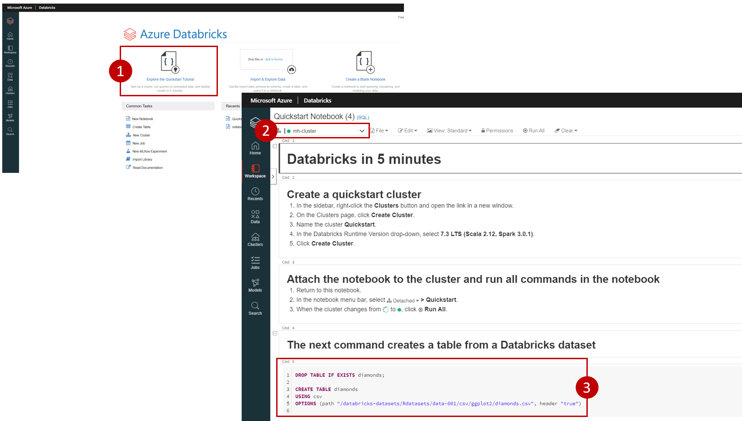Click the 'click to browse' link in drop zone
The height and width of the screenshot is (421, 742).
coord(274,59)
